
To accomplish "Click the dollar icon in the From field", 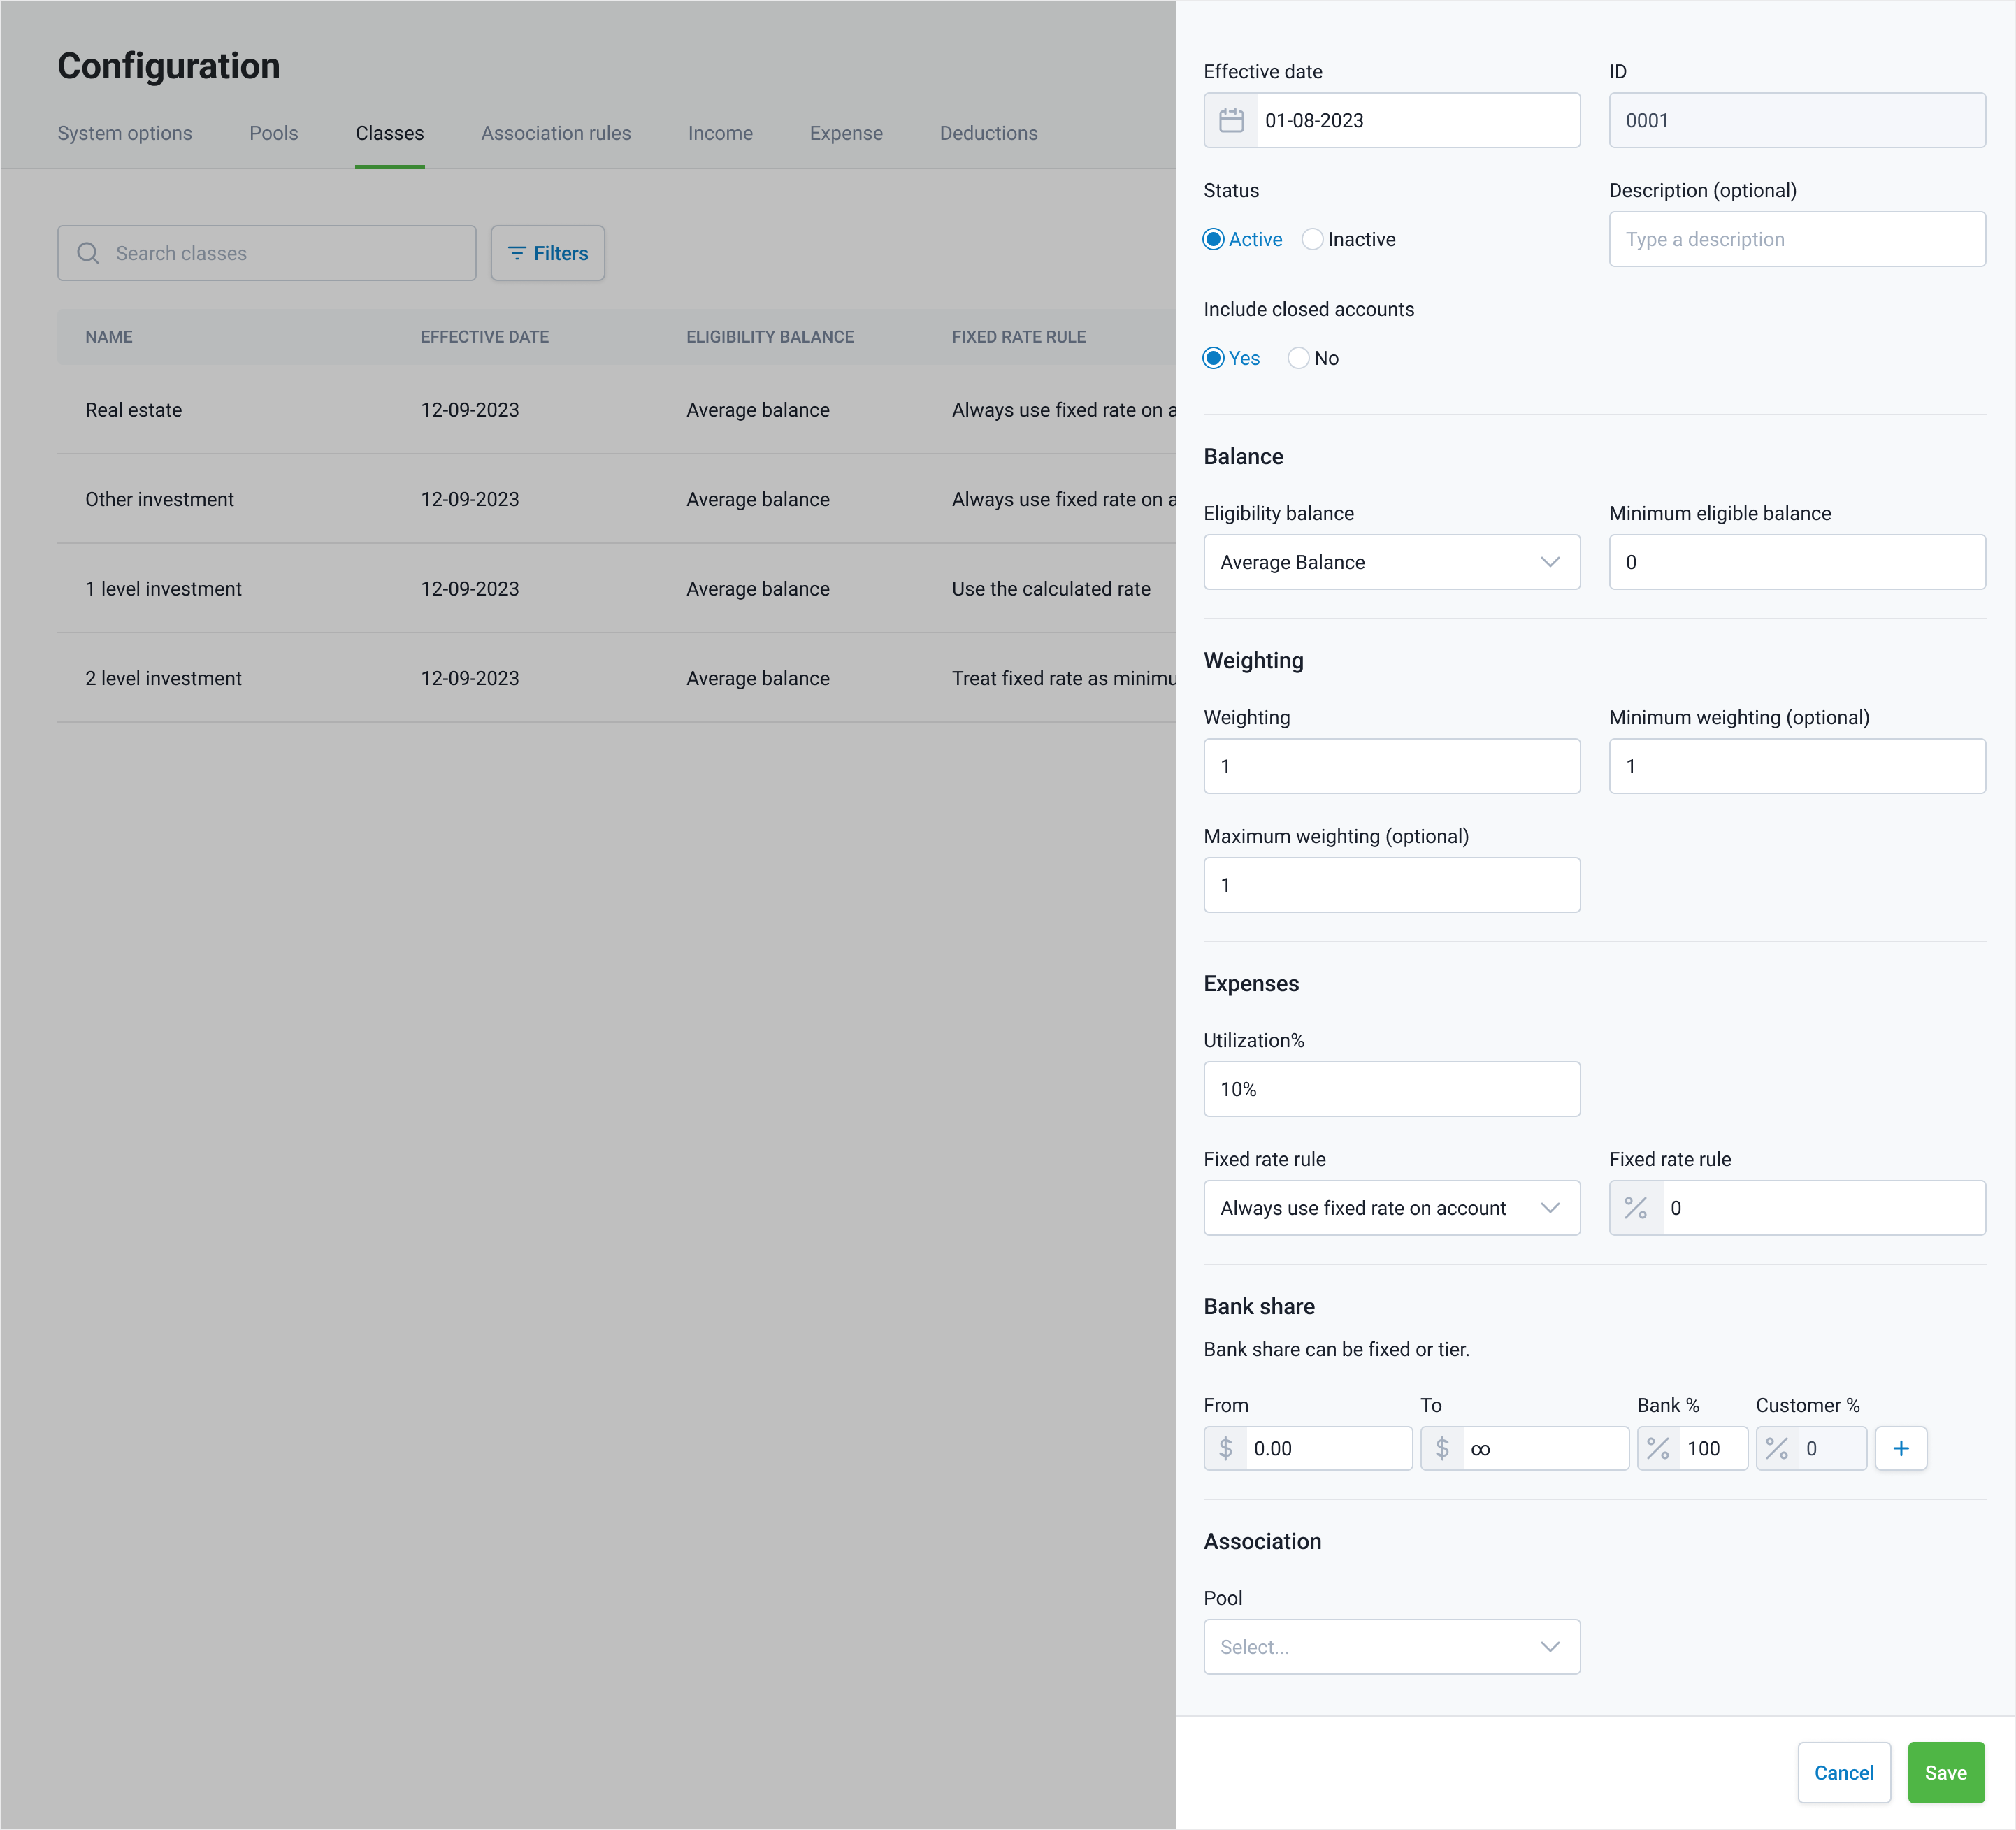I will [x=1226, y=1448].
